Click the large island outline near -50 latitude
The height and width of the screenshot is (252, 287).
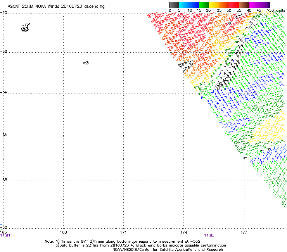click(26, 28)
